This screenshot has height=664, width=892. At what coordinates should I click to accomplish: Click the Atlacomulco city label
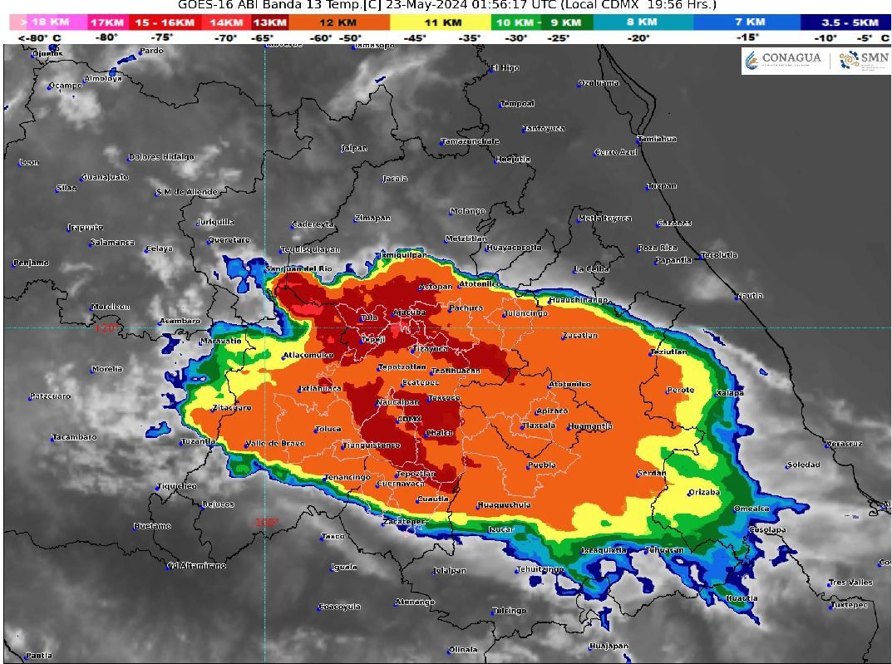(x=308, y=356)
